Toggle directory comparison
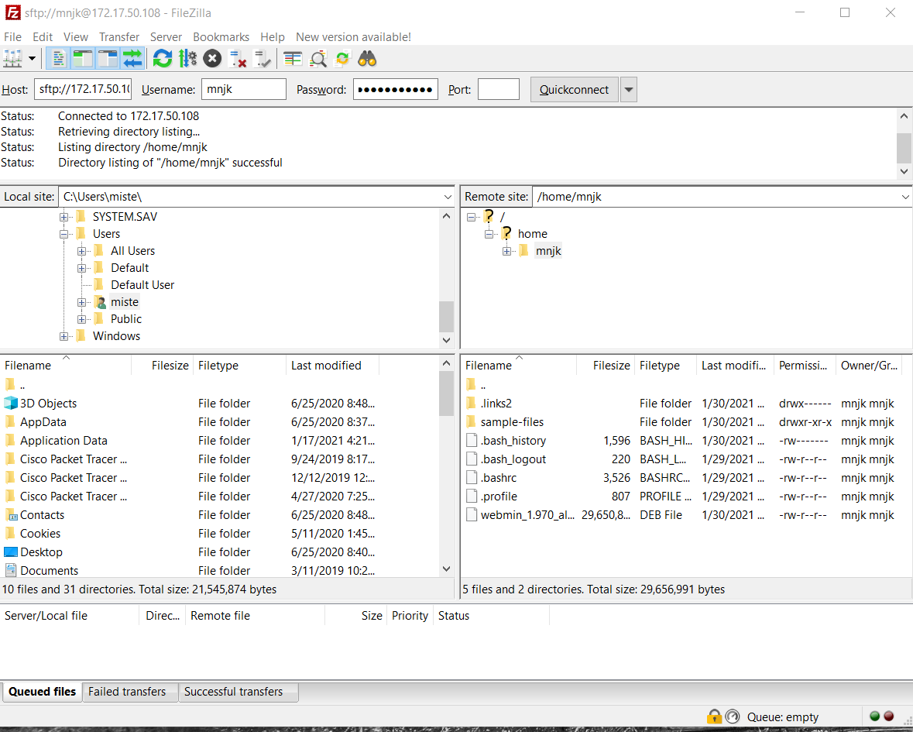 point(318,58)
